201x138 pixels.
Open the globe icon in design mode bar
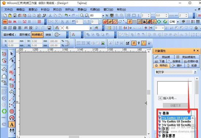pos(57,34)
